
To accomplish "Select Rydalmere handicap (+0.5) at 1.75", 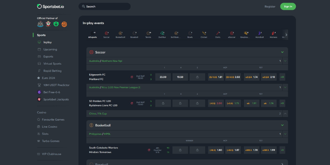I will 233,104.
